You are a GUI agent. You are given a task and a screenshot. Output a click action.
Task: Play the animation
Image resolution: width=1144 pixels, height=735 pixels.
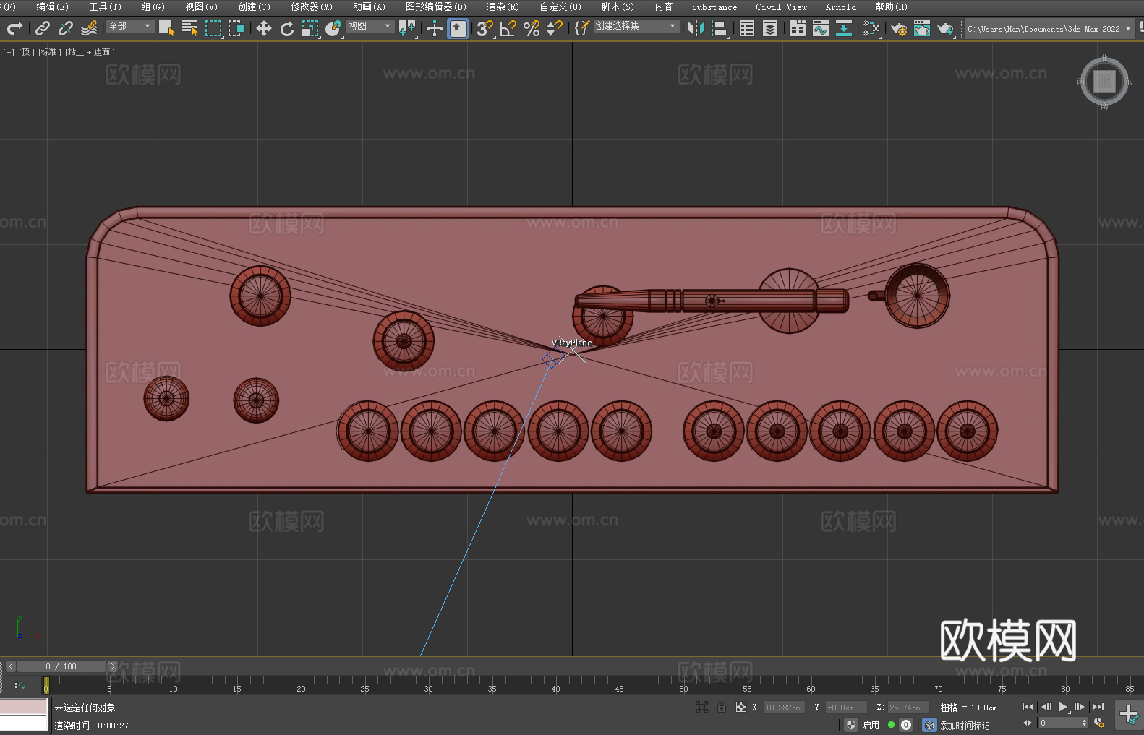click(1062, 707)
